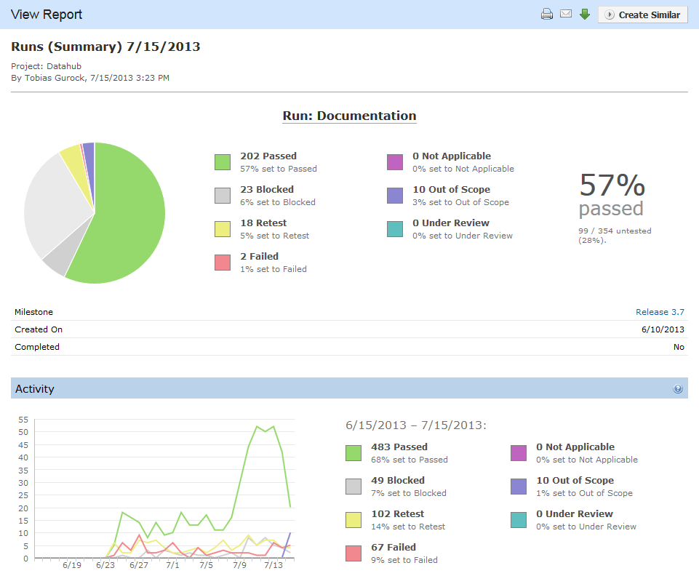Select the '102 Retest' activity label

click(398, 513)
